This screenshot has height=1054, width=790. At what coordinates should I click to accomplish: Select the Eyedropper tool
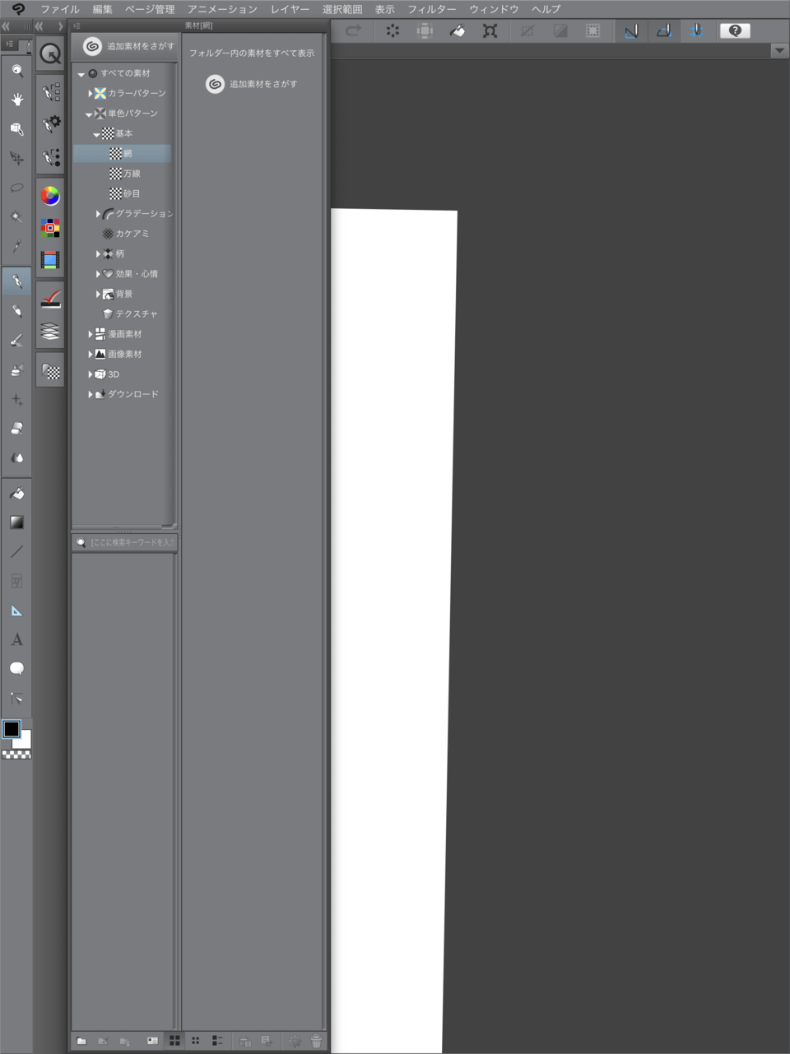click(16, 246)
